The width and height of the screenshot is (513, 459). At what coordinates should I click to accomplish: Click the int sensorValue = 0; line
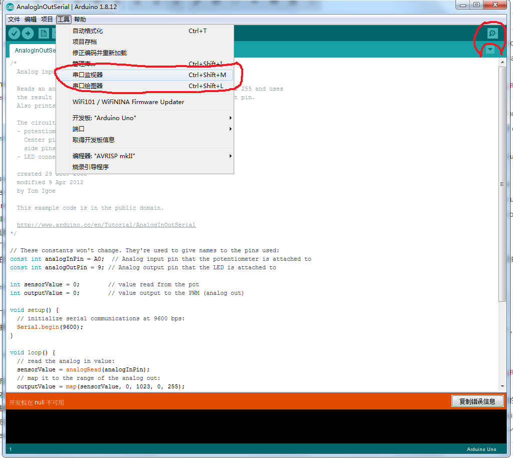point(105,284)
